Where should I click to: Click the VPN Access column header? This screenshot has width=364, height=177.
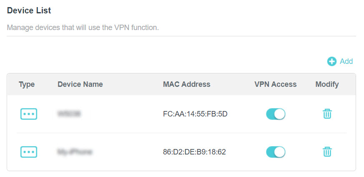[x=276, y=84]
